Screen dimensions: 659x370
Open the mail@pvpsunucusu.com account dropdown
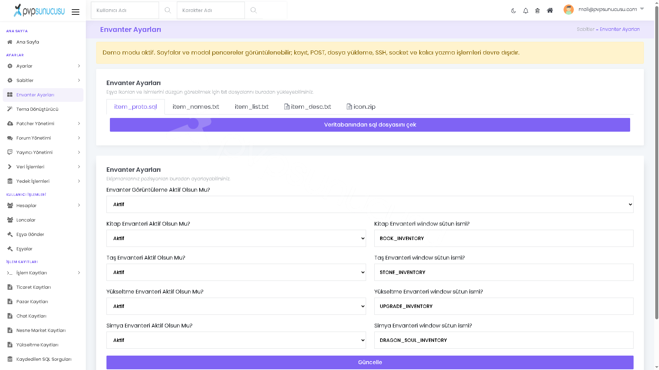(x=611, y=9)
